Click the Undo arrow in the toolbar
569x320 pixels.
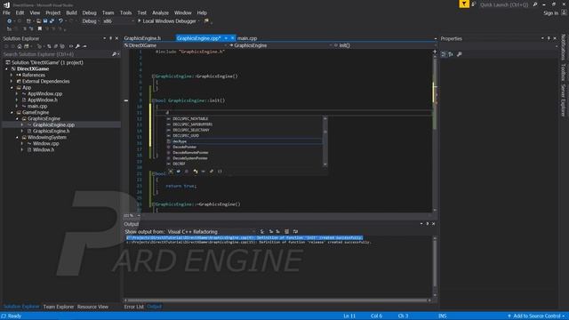[60, 21]
